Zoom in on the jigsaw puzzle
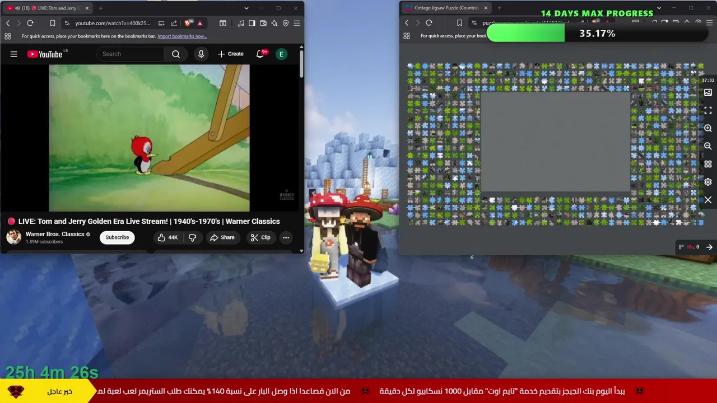Image resolution: width=717 pixels, height=403 pixels. (x=708, y=128)
